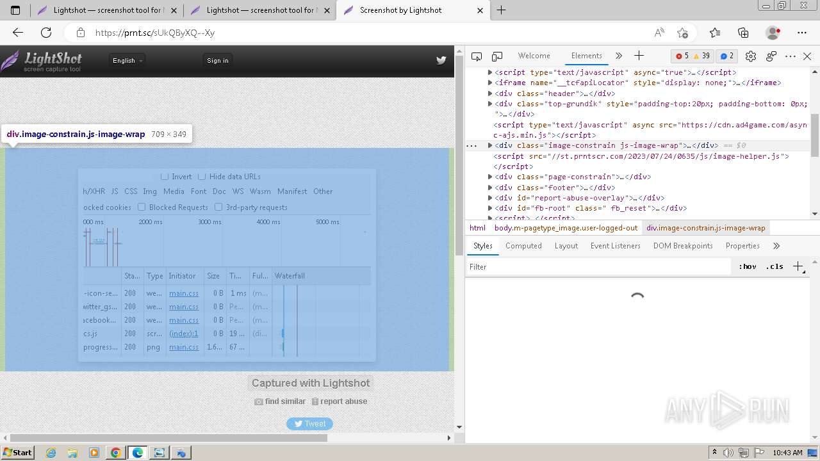Expand the fb-root div node
The image size is (820, 461).
(x=490, y=208)
